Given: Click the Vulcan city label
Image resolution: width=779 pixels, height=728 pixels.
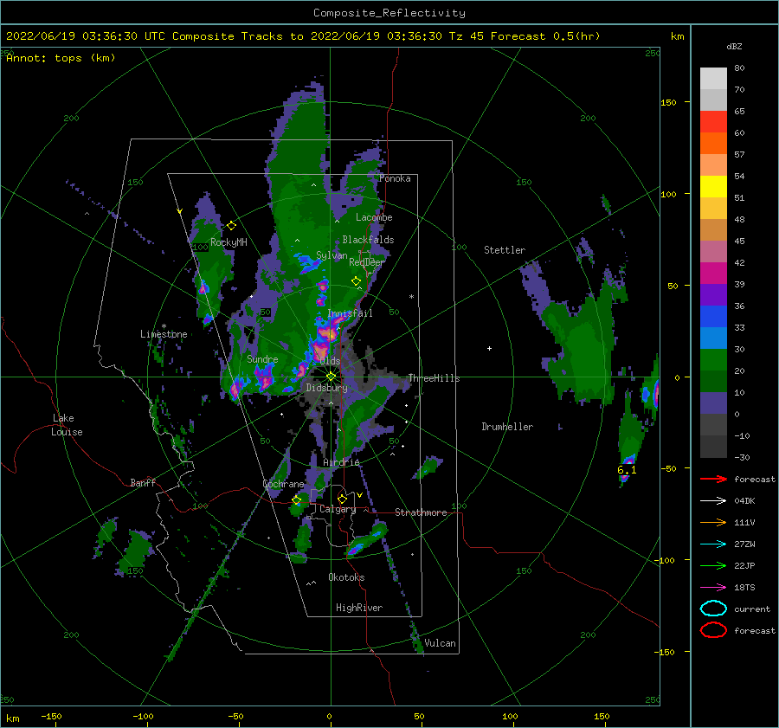Looking at the screenshot, I should [440, 643].
